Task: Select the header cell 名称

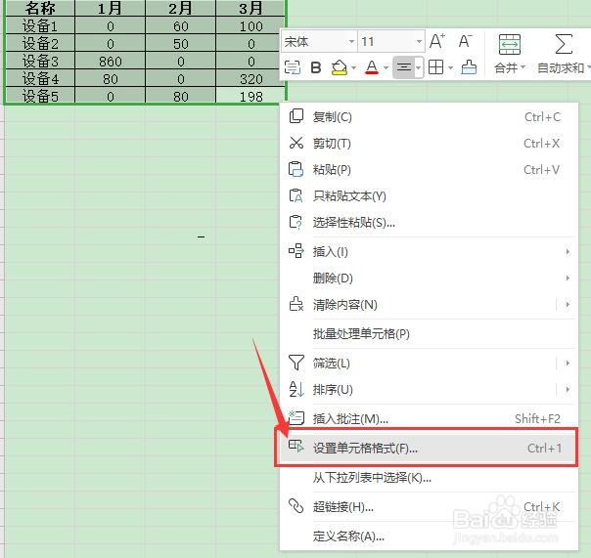Action: [40, 8]
